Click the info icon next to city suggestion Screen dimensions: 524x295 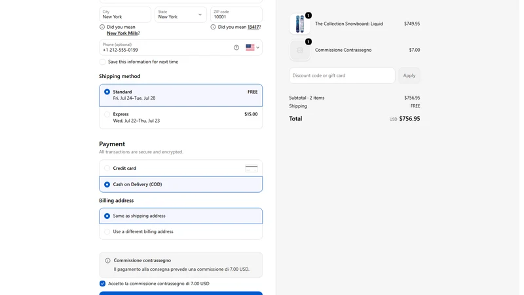[102, 27]
